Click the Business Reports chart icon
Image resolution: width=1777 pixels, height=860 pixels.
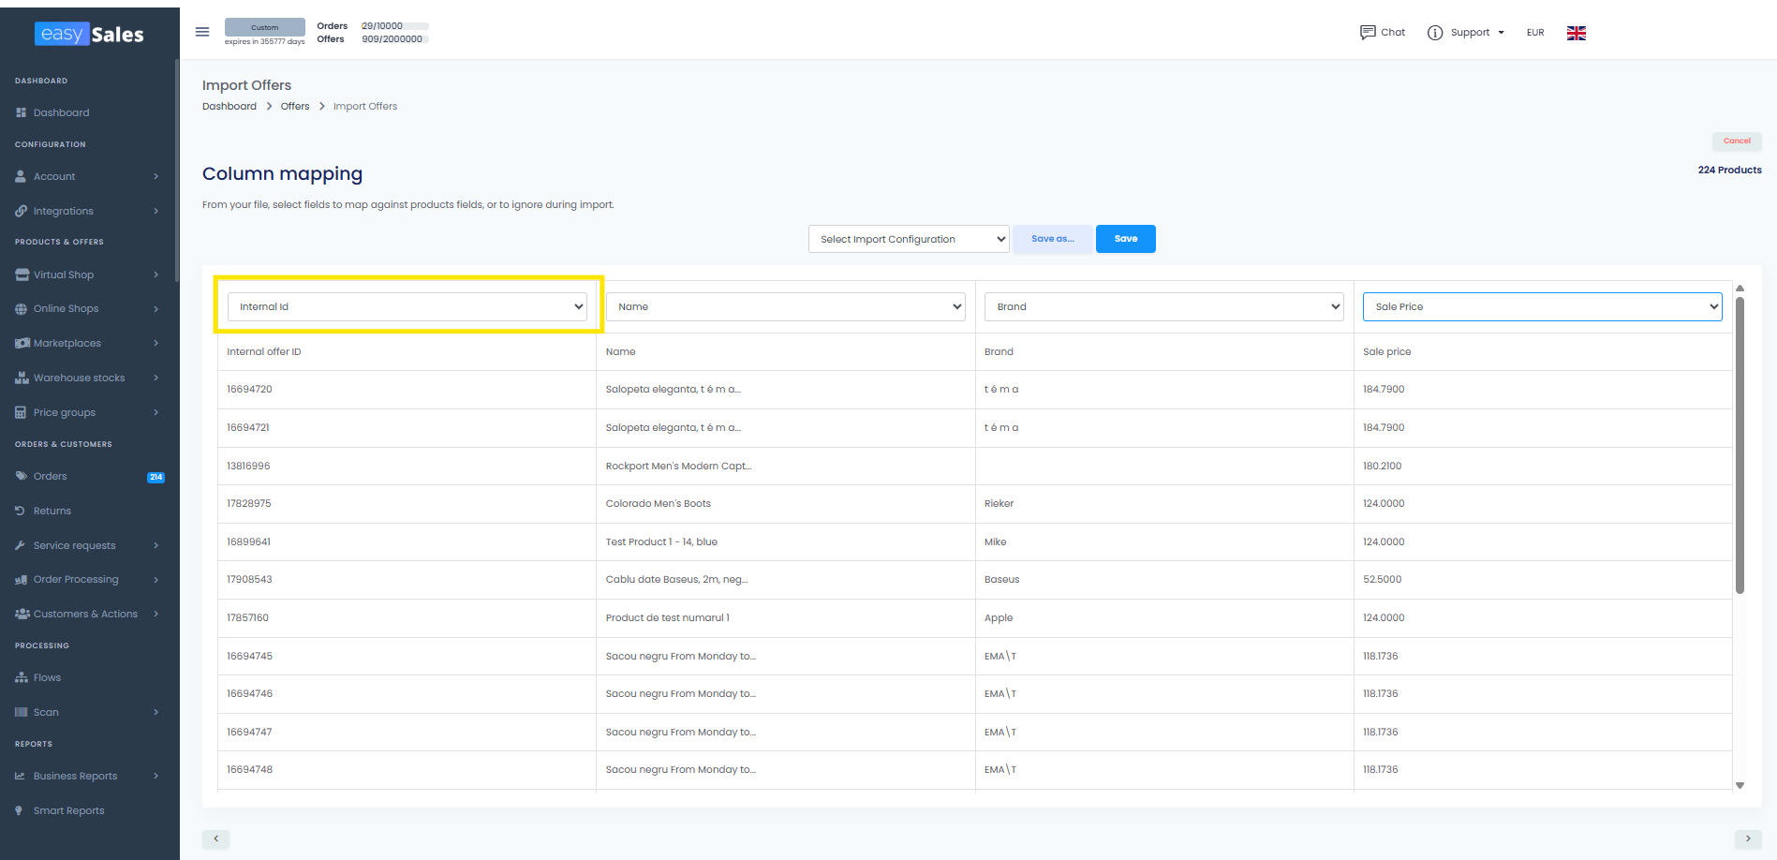coord(21,776)
